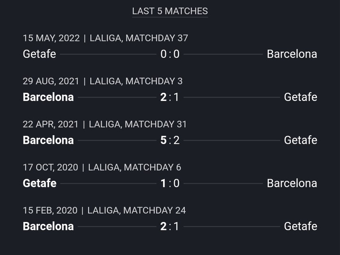Select Getafe in the Matchday 3 match
This screenshot has height=255, width=340.
[x=300, y=97]
